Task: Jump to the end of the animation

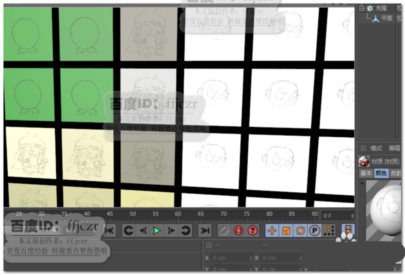Action: pos(205,230)
